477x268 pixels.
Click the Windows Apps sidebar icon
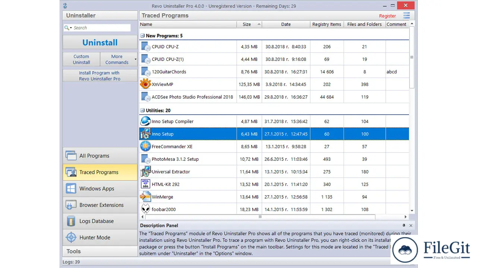[x=71, y=188]
